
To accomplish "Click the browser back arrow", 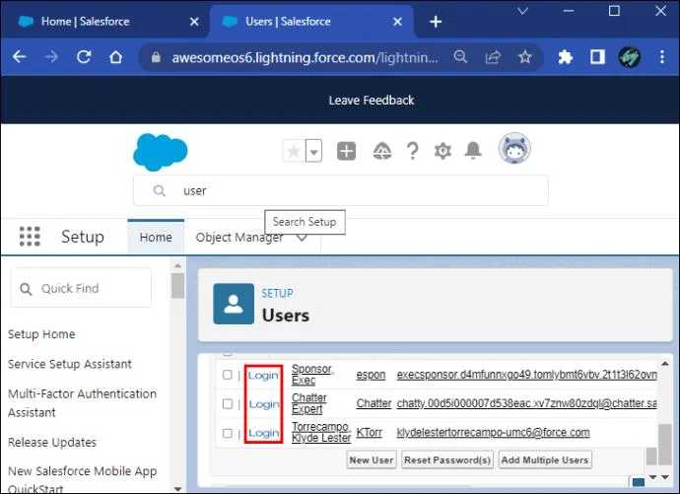I will pos(20,57).
